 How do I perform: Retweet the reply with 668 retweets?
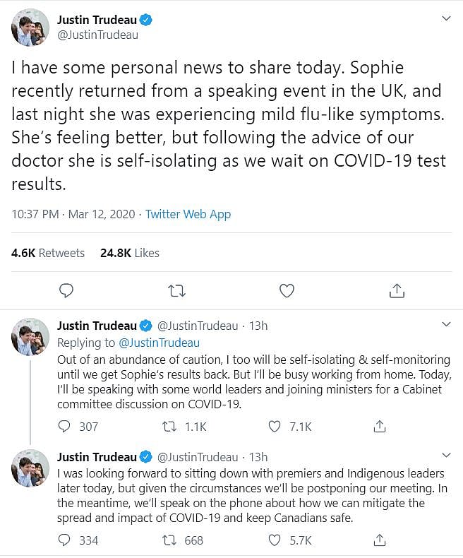click(169, 540)
